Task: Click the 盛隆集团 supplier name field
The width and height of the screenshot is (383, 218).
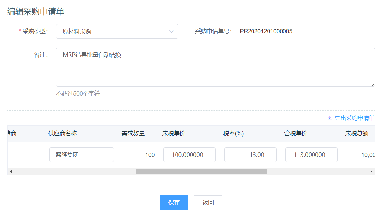Action: (81, 155)
